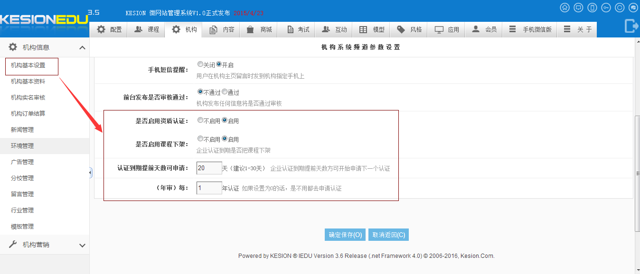640x274 pixels.
Task: Click the mobile phone icon in header
Action: (592, 8)
